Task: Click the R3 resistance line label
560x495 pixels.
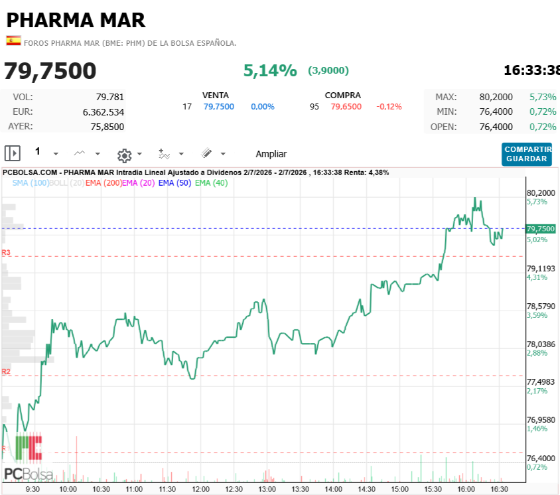Action: tap(6, 253)
